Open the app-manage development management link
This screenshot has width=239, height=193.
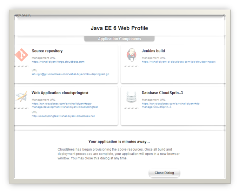65,105
